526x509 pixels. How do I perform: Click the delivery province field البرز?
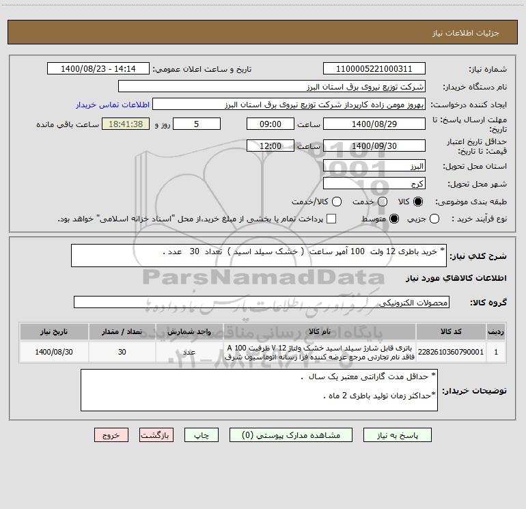click(x=374, y=165)
